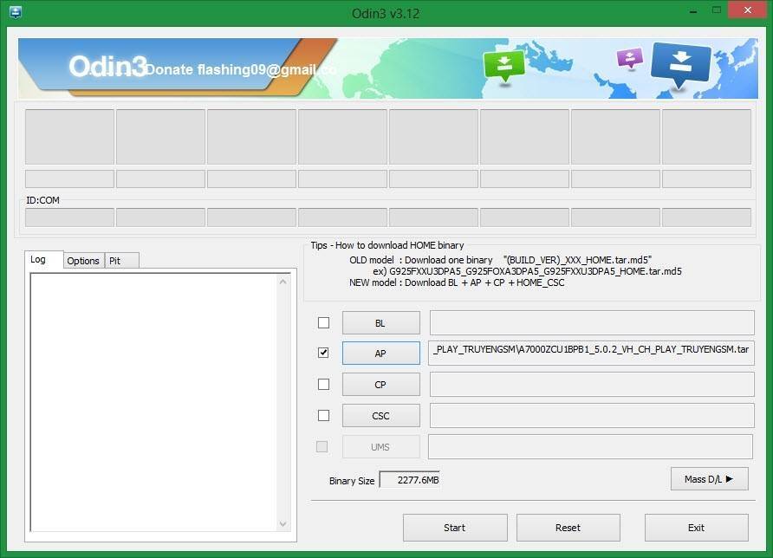Click the BL file path field
The width and height of the screenshot is (773, 558).
click(x=592, y=323)
